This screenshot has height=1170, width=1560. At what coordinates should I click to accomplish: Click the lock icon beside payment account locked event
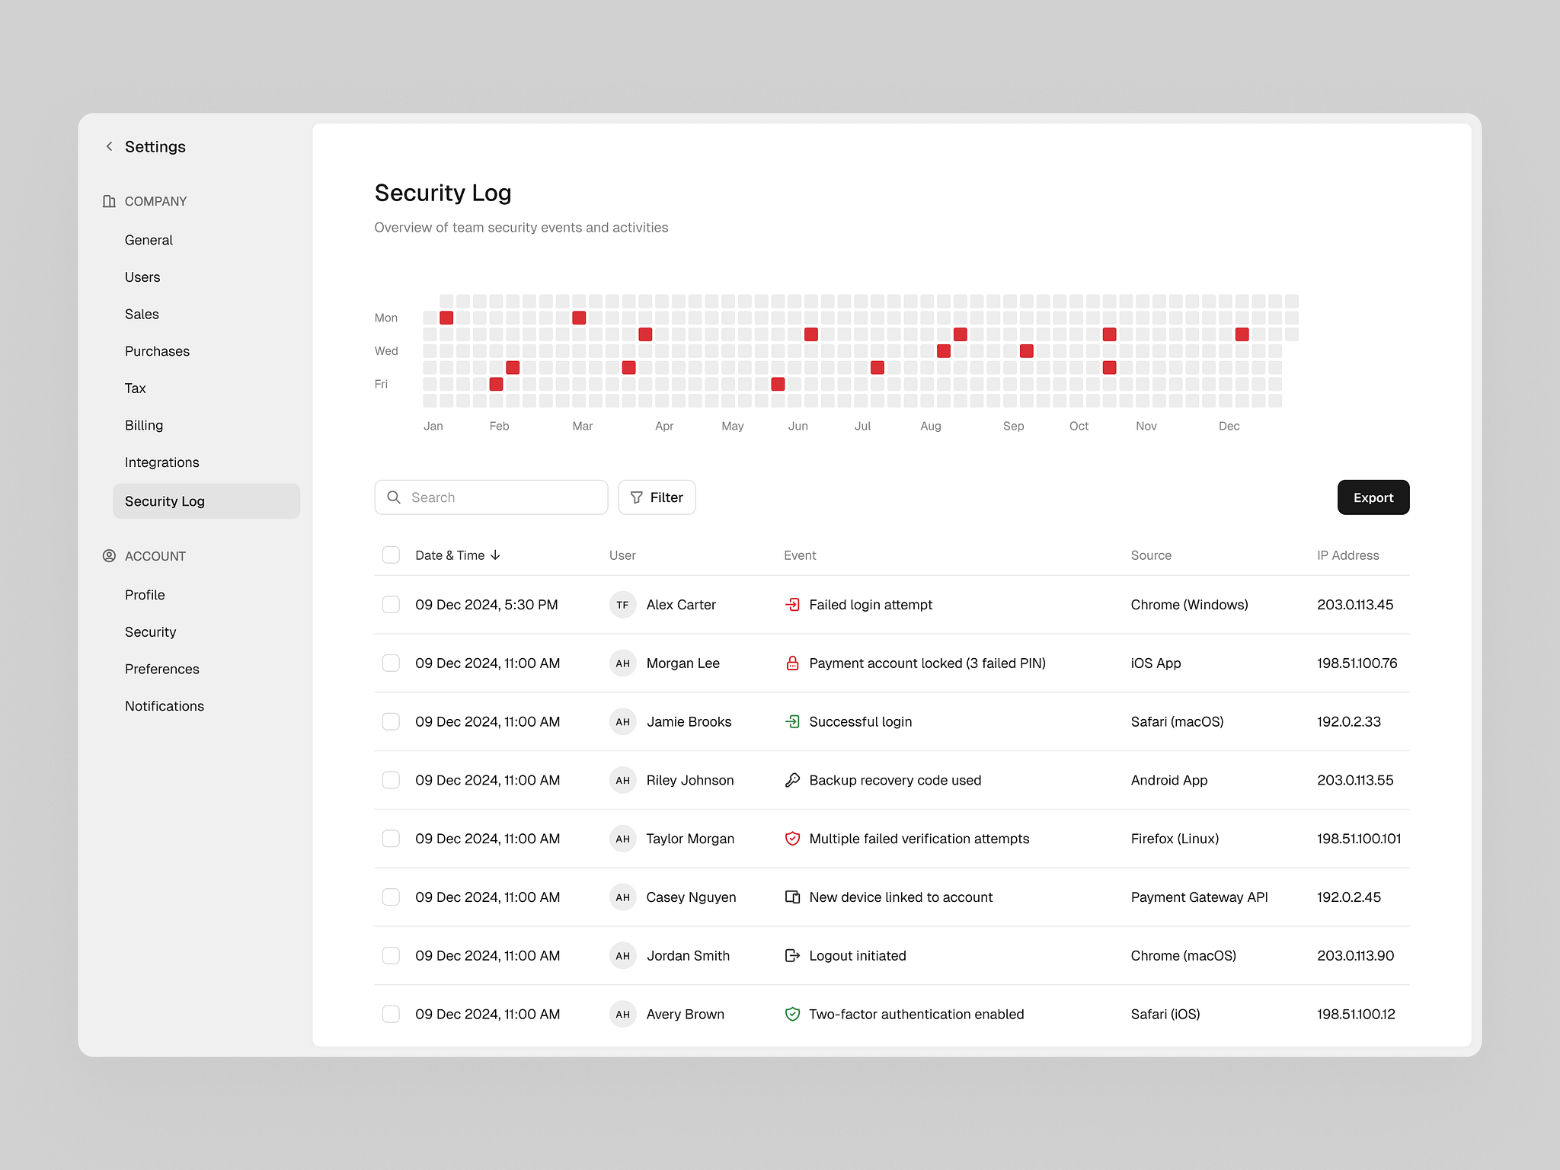(x=792, y=663)
